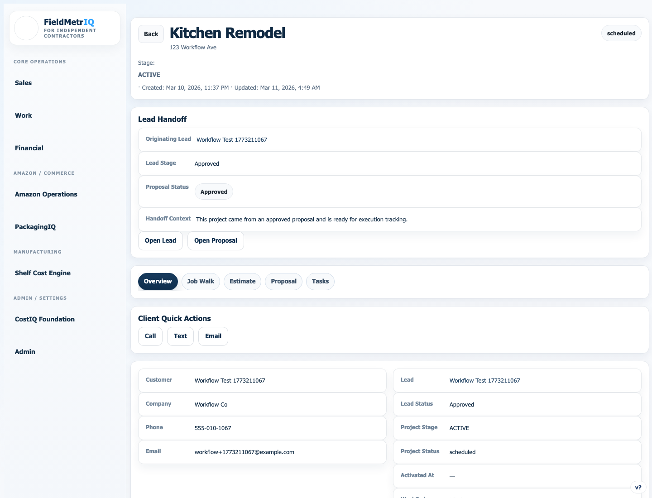Open the approved Proposal
The image size is (652, 498).
[x=216, y=240]
